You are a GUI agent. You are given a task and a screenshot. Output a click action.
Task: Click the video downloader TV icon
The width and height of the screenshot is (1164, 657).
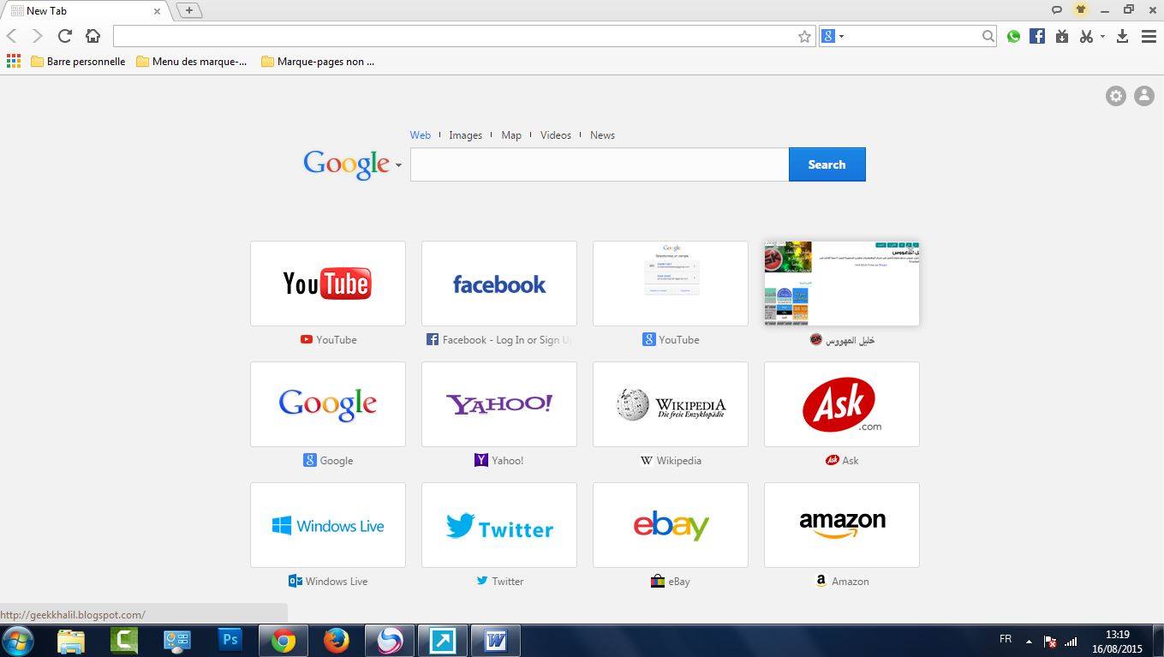pos(1062,36)
